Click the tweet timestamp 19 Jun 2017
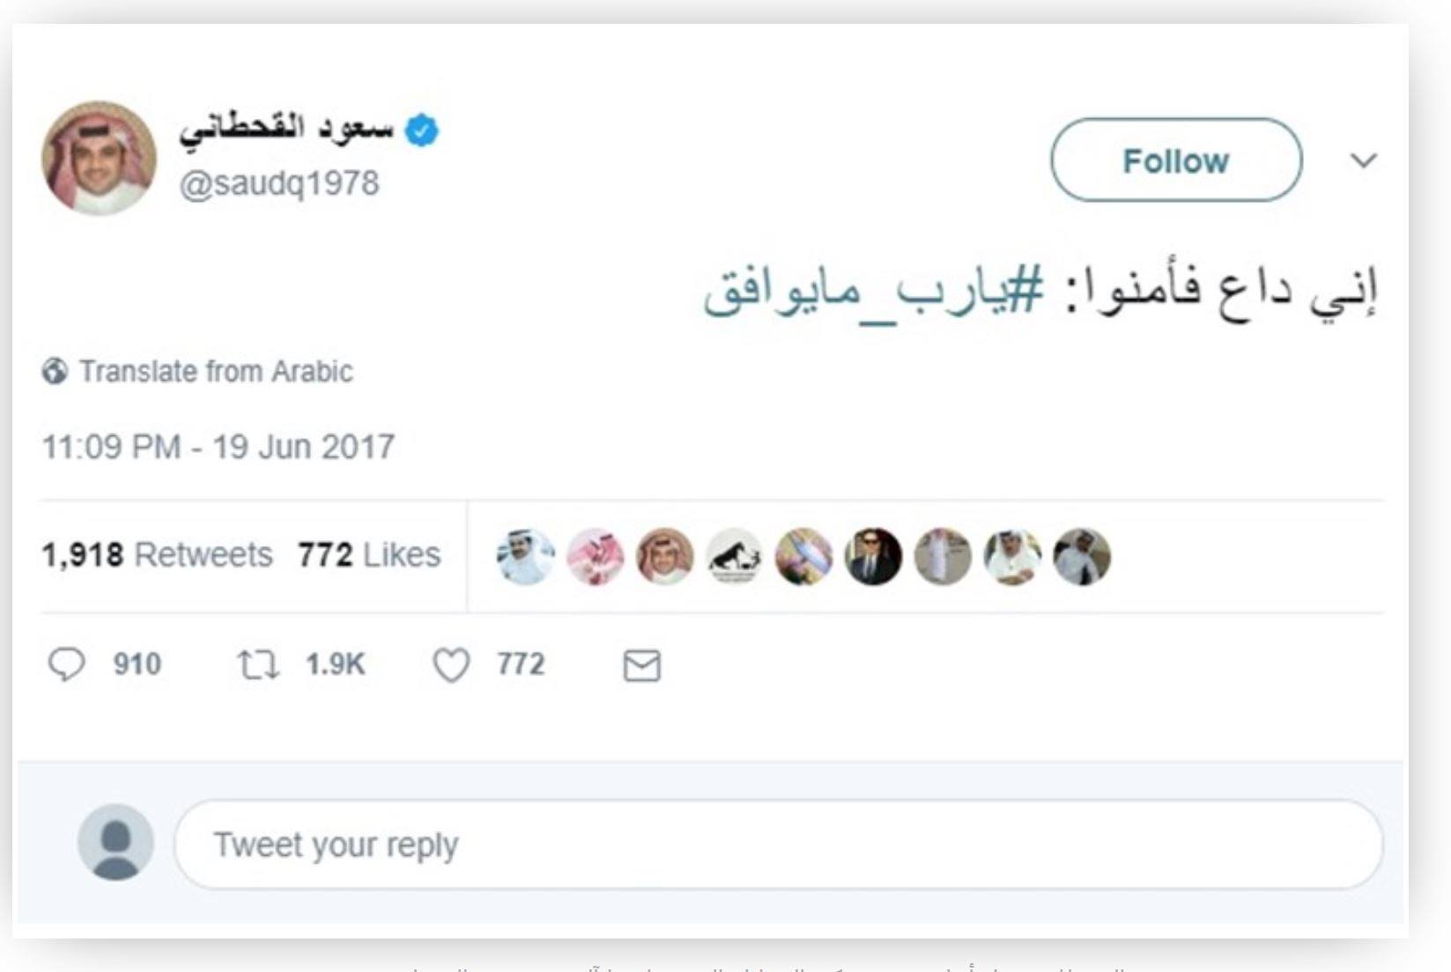The image size is (1451, 972). point(218,447)
